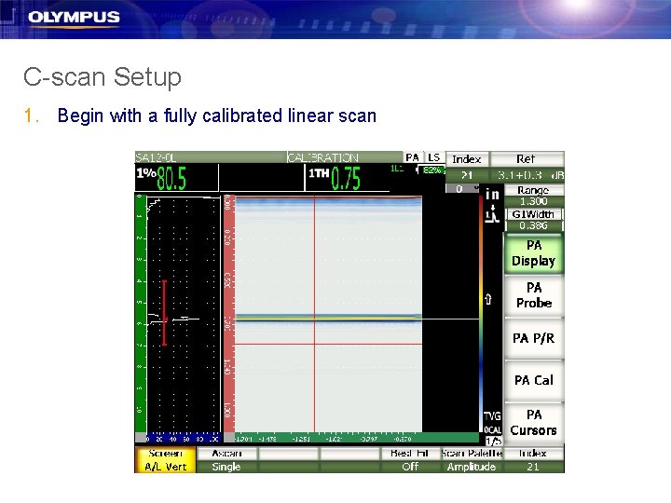Click the G1Width parameter box
Viewport: 671px width, 503px height.
coord(533,220)
